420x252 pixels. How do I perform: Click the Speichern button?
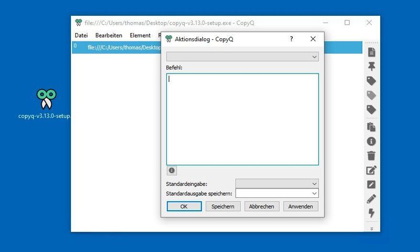coord(223,206)
